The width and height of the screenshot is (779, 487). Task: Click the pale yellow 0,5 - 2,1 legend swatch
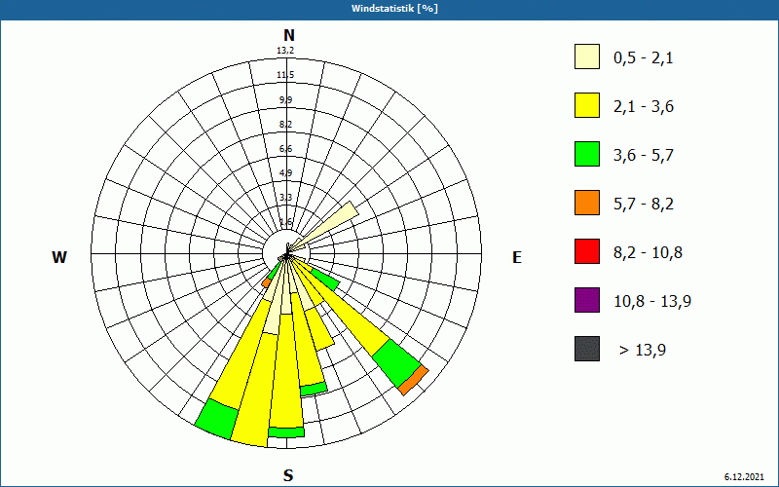[587, 56]
